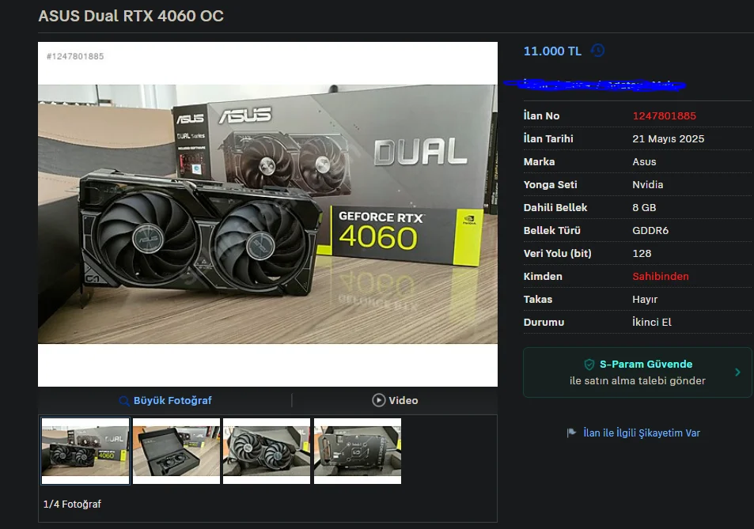The height and width of the screenshot is (529, 754).
Task: Click the listing title ASUS Dual RTX 4060 OC
Action: point(131,16)
